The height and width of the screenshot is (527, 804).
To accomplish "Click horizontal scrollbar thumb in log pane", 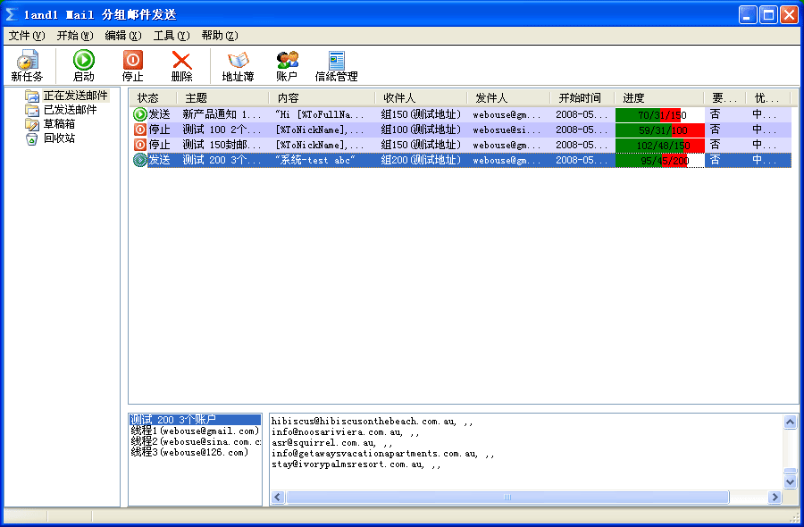I will [x=507, y=497].
